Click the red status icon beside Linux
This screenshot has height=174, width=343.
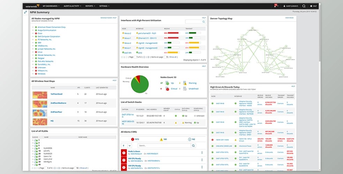[x=36, y=52]
